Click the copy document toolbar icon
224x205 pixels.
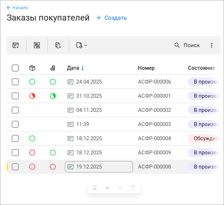tap(58, 45)
